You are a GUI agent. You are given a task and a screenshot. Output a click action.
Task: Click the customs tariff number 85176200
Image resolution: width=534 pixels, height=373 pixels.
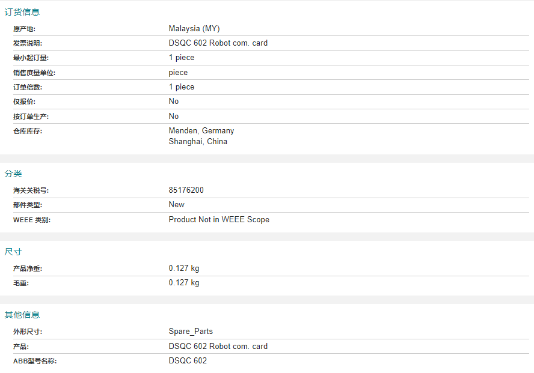point(186,190)
